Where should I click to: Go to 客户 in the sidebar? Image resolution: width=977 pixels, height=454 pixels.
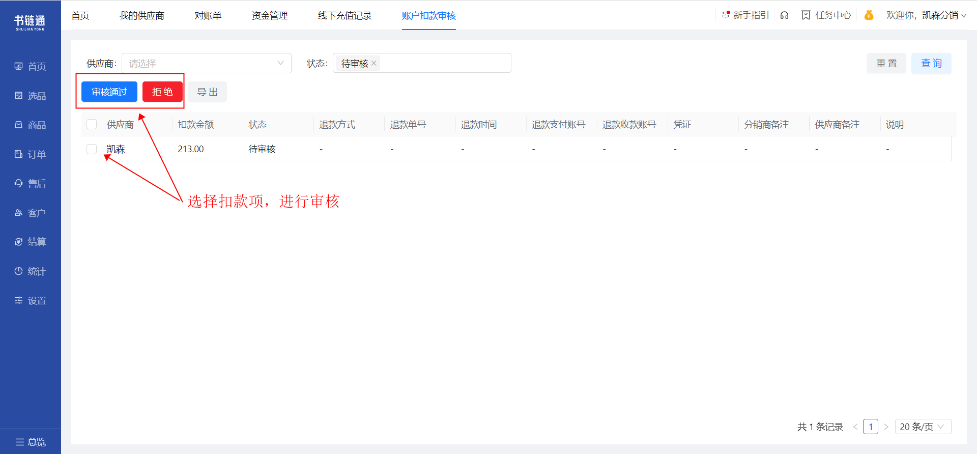tap(31, 213)
